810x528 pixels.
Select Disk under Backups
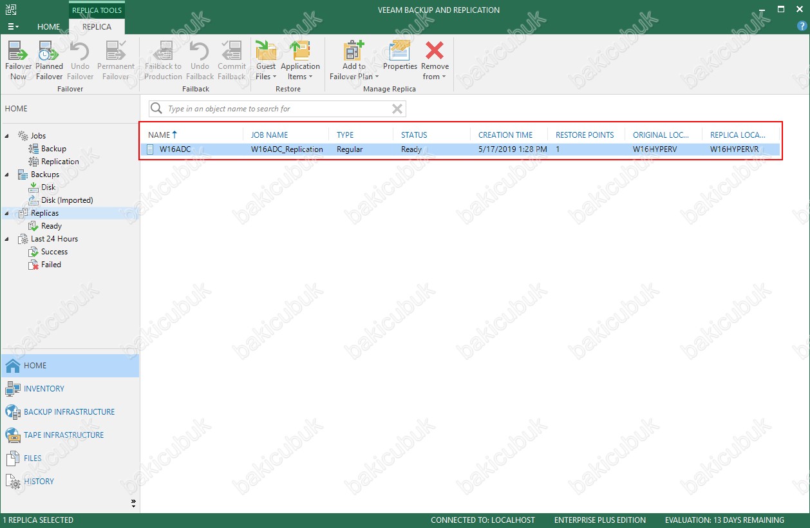coord(48,187)
